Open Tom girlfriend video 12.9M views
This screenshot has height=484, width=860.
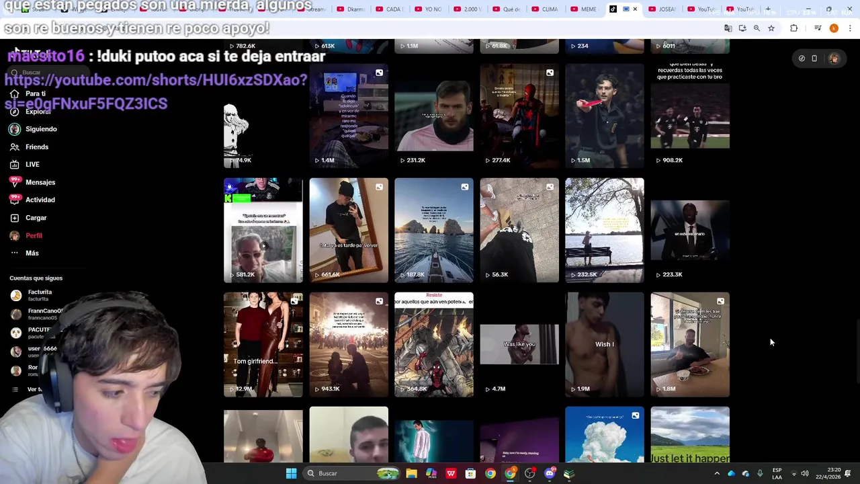(263, 344)
